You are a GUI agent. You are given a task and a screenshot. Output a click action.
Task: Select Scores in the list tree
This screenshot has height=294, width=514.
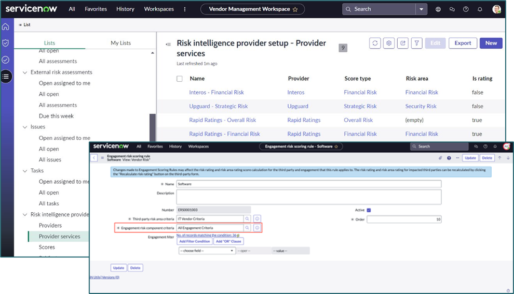47,247
